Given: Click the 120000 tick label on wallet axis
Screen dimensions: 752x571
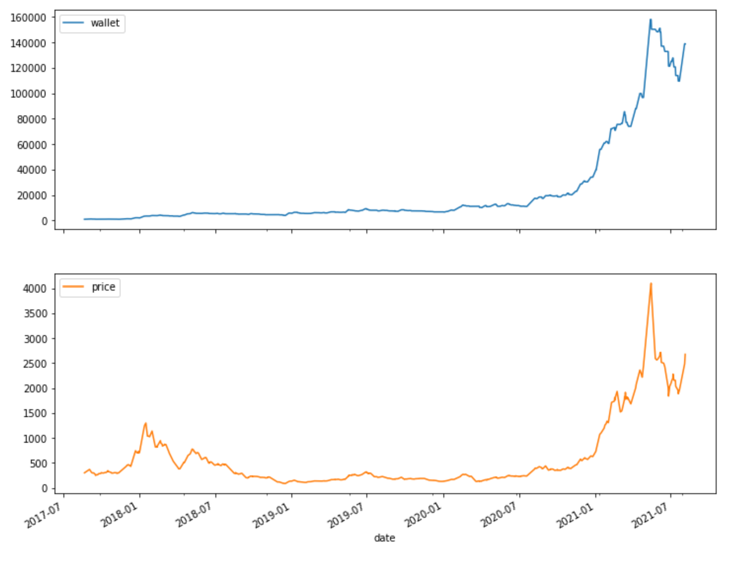Looking at the screenshot, I should (x=28, y=68).
